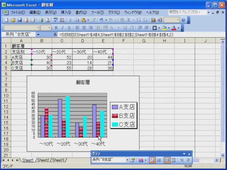Click the Undo arrow icon

point(101,20)
